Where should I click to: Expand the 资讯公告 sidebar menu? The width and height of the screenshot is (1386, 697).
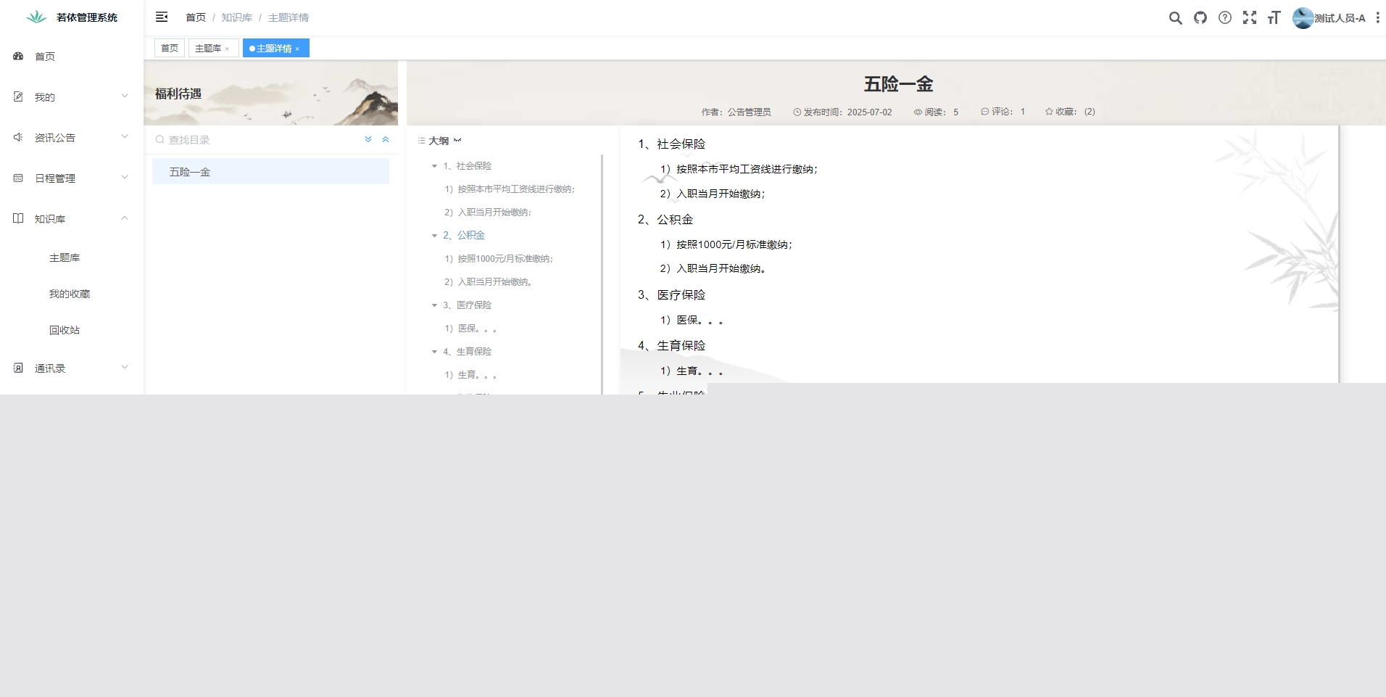[x=125, y=136]
